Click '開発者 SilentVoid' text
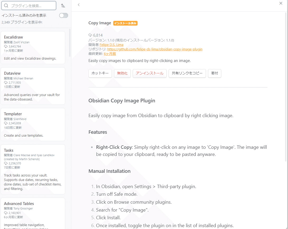This screenshot has height=229, width=288. [15, 119]
